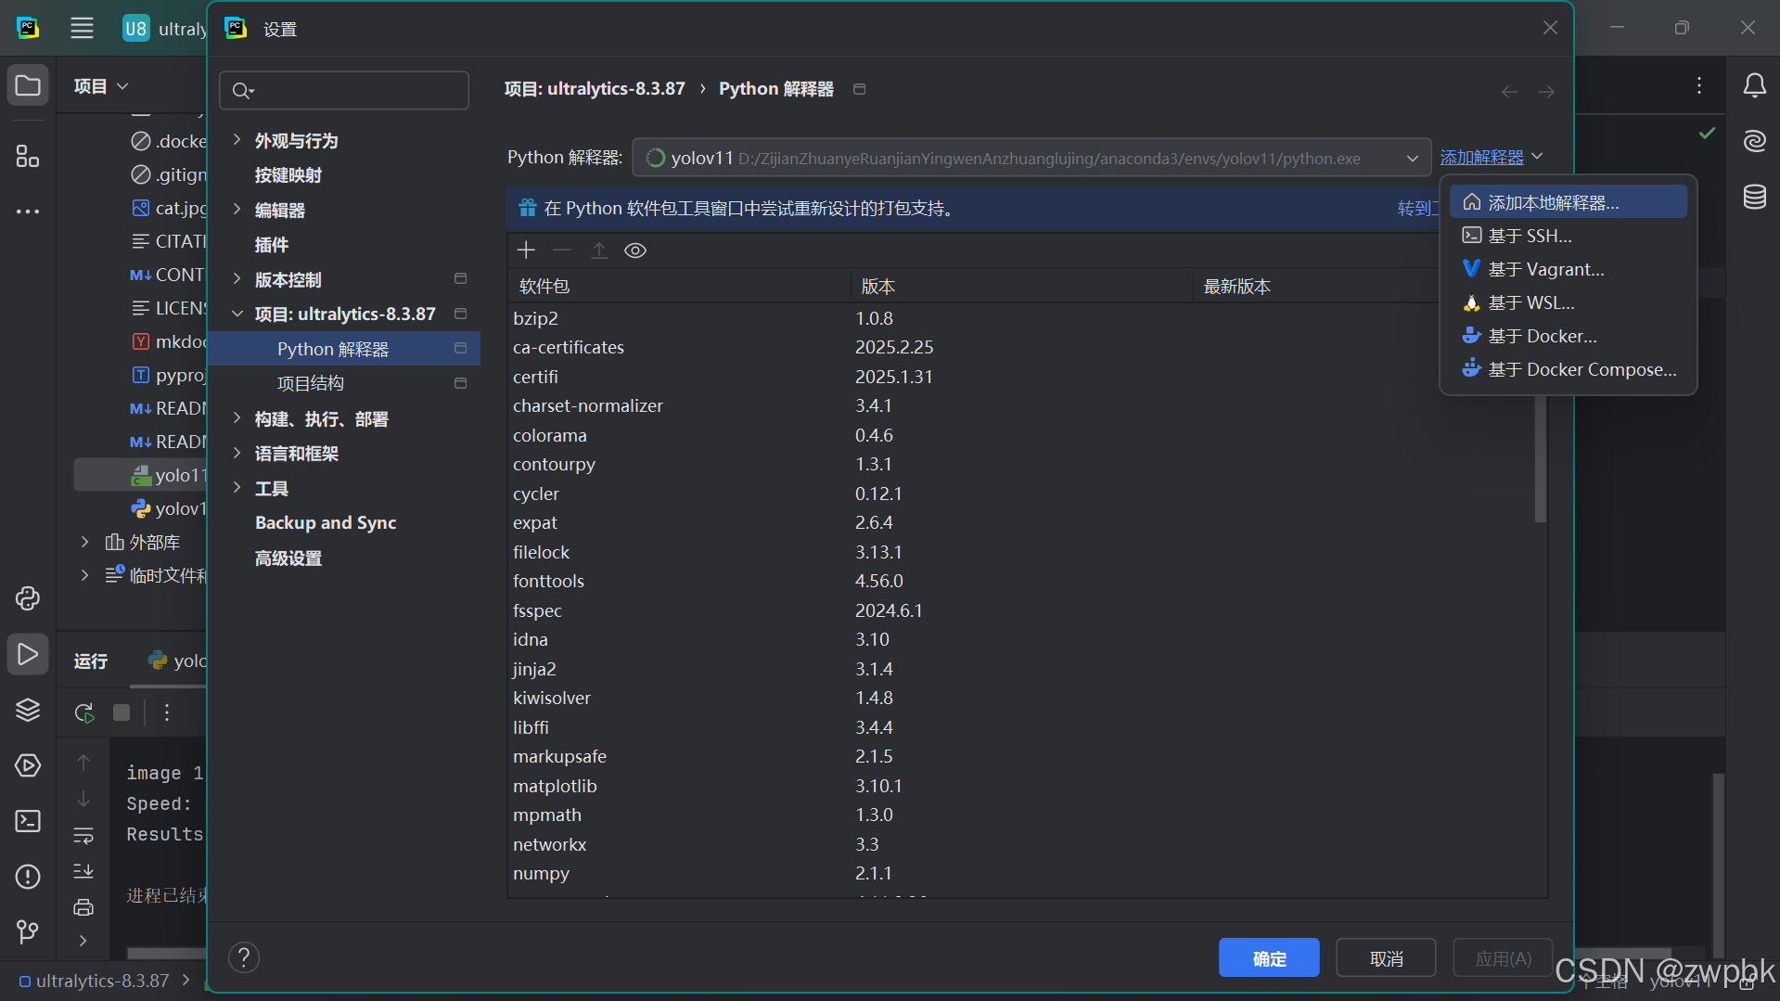Collapse the 项目: ultralytics-8.3.87 settings group
1780x1001 pixels.
point(237,314)
